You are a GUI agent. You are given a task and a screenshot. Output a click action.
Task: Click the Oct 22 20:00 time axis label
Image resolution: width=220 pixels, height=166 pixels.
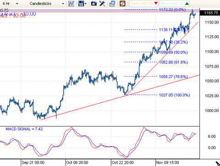point(123,162)
